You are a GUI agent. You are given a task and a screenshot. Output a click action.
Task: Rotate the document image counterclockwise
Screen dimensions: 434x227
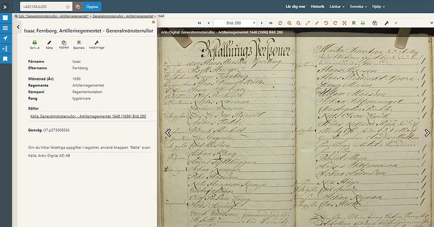(326, 23)
